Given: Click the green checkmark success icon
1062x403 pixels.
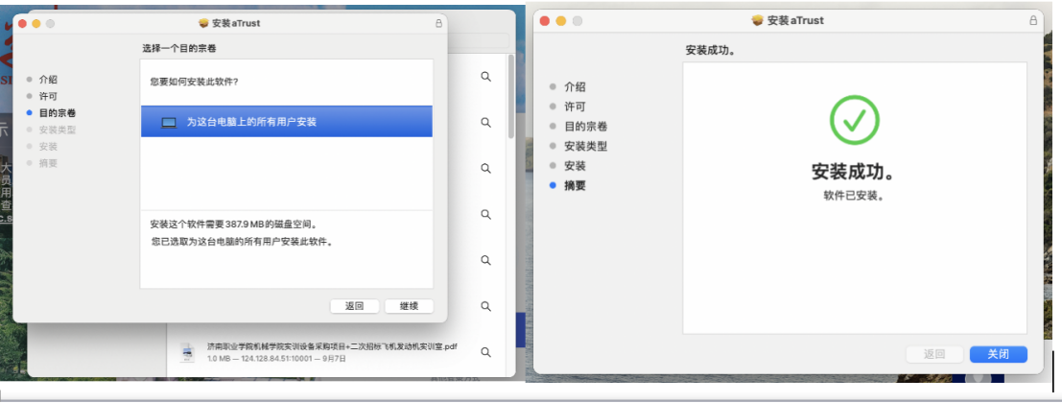Looking at the screenshot, I should pos(854,120).
